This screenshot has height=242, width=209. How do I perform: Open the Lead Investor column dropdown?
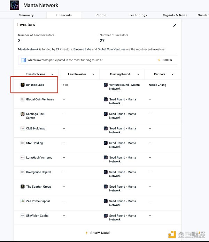[93, 74]
